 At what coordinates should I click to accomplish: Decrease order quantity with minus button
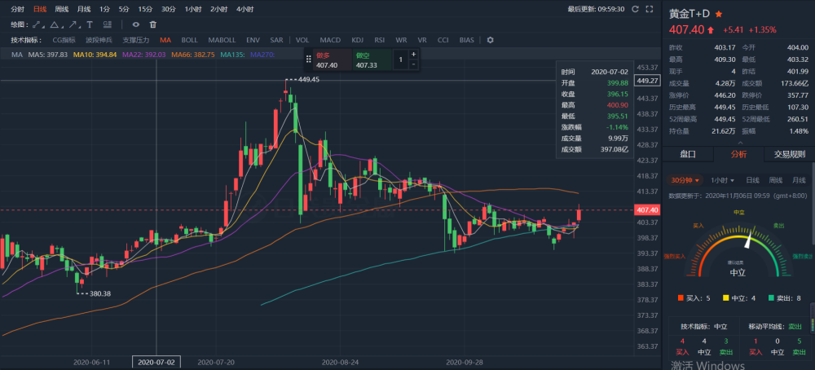(x=413, y=64)
